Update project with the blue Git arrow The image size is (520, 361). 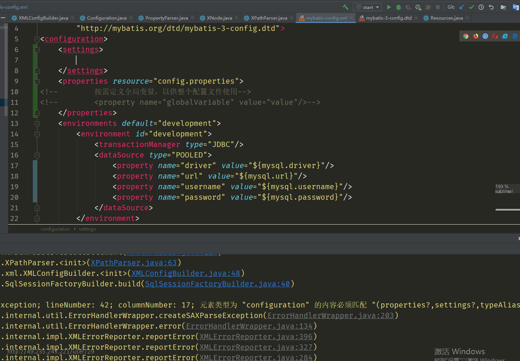(462, 7)
